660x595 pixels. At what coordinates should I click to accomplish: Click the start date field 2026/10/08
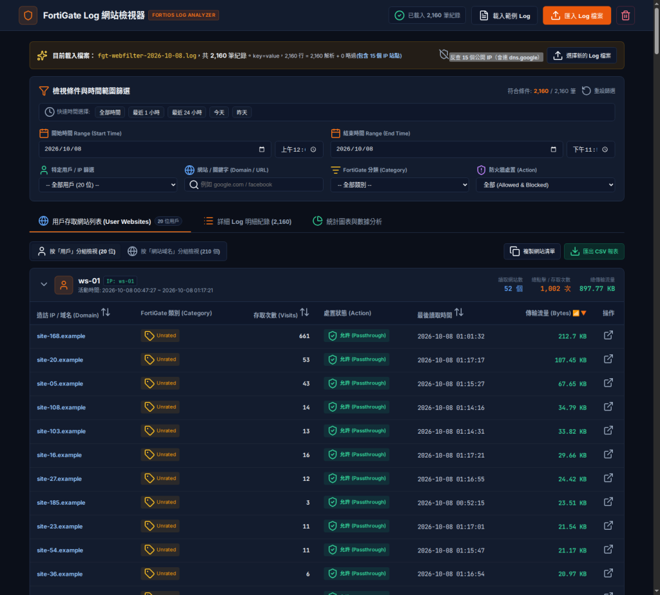[155, 149]
